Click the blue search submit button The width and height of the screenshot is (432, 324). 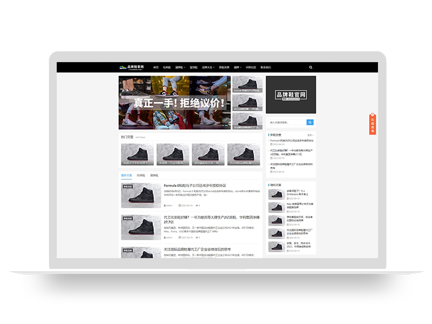(310, 123)
